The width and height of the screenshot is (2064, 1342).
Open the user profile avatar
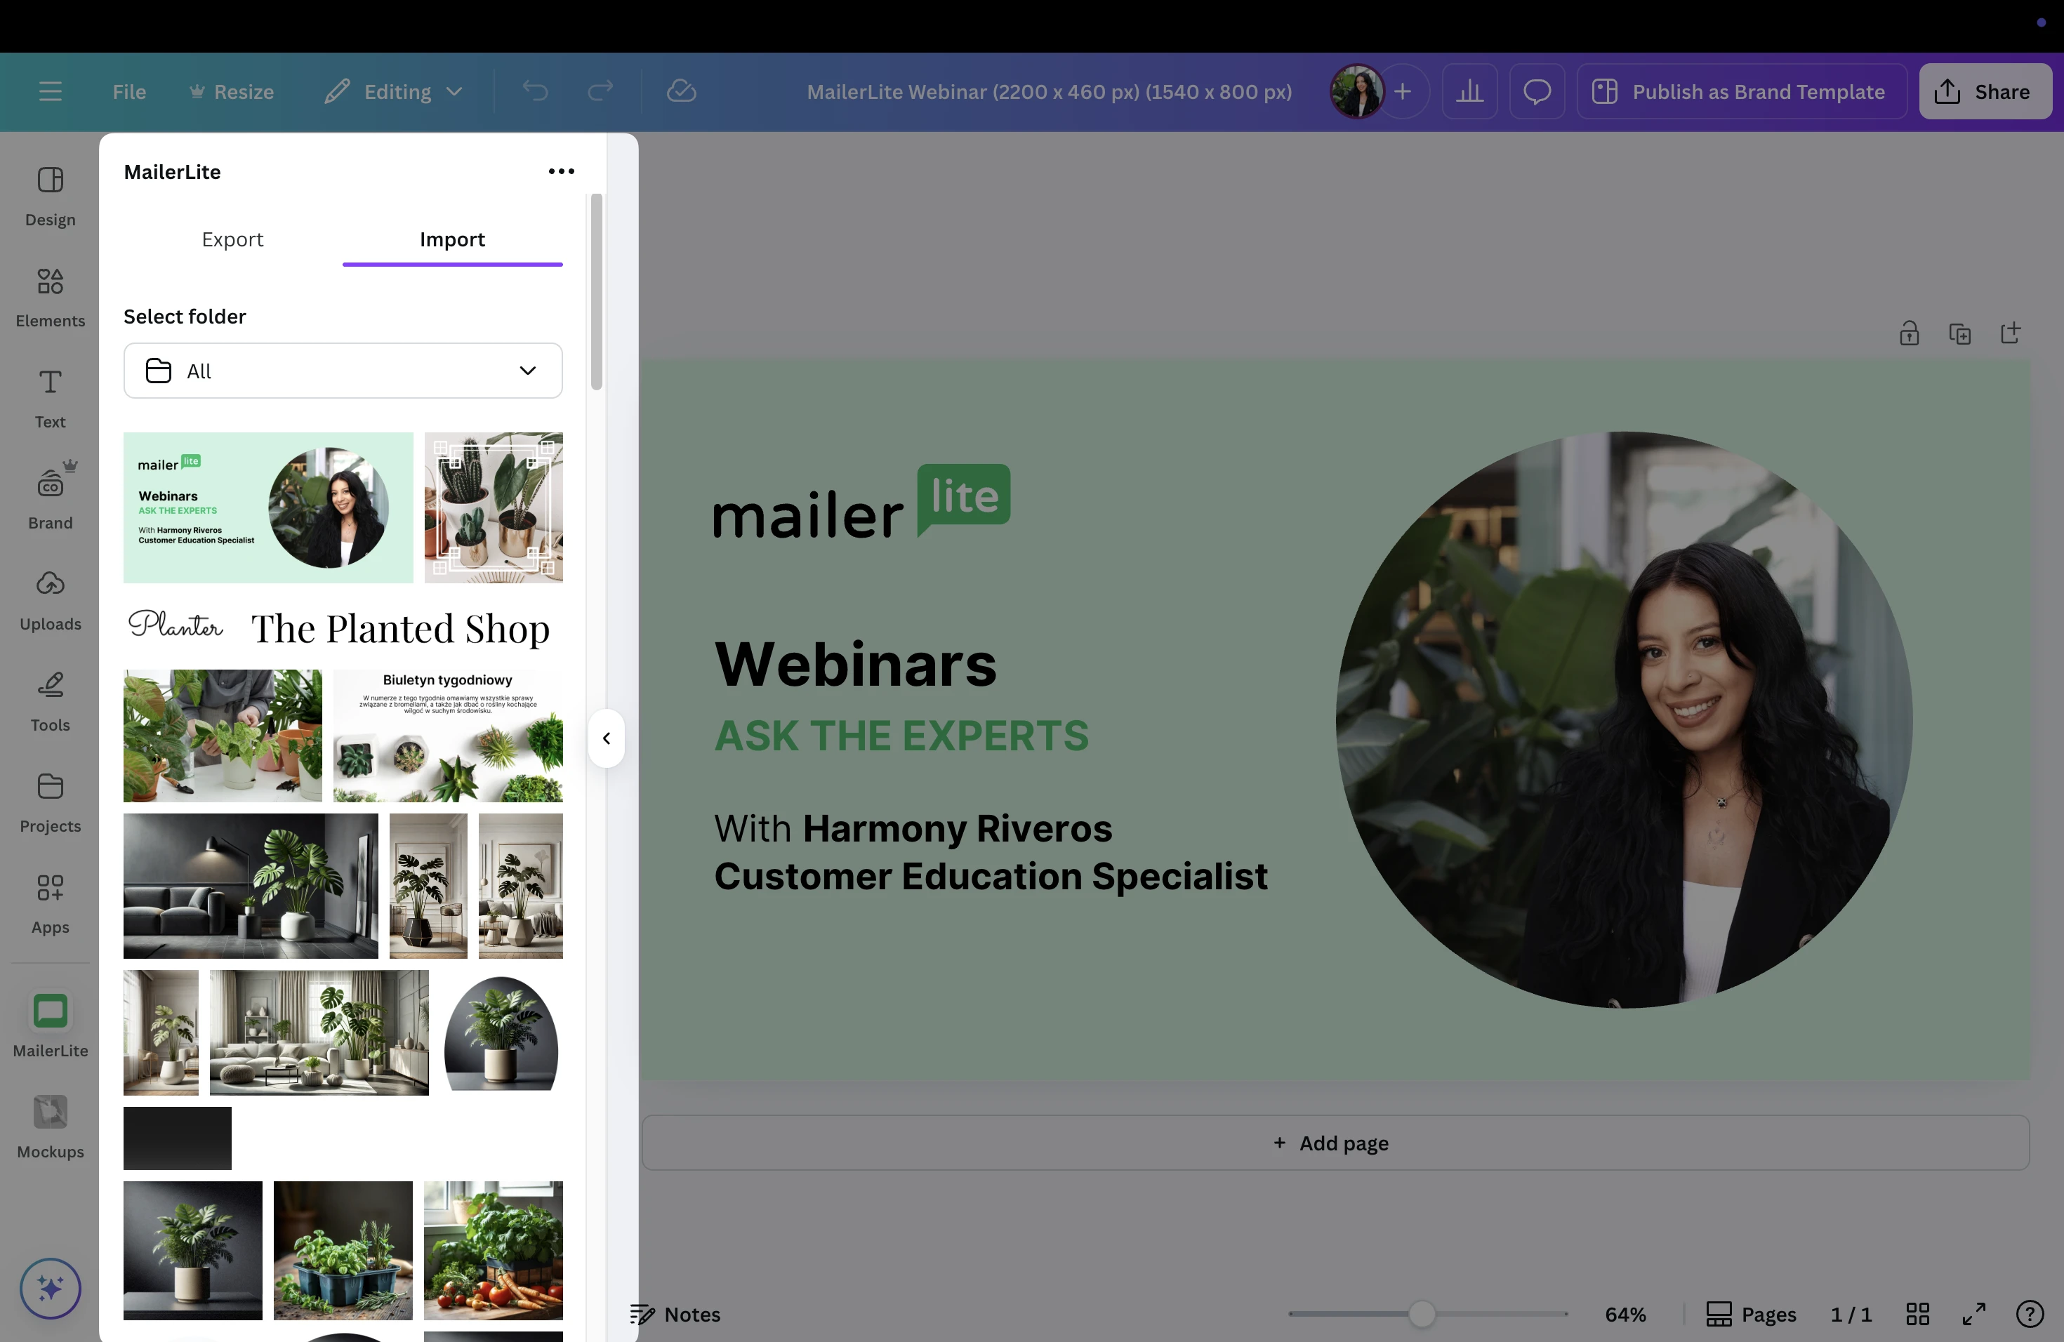click(1357, 91)
